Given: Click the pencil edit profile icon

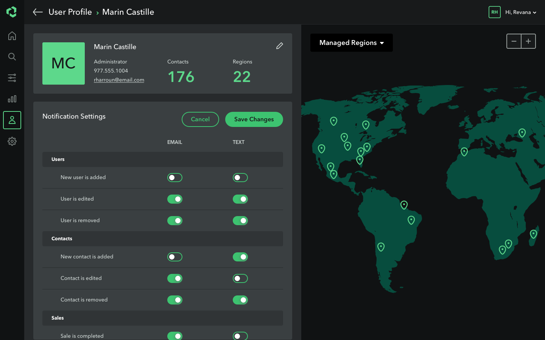Looking at the screenshot, I should (279, 46).
